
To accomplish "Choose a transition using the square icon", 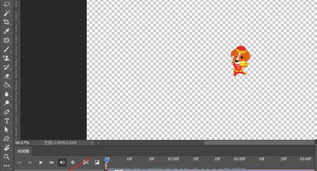I will click(x=97, y=162).
